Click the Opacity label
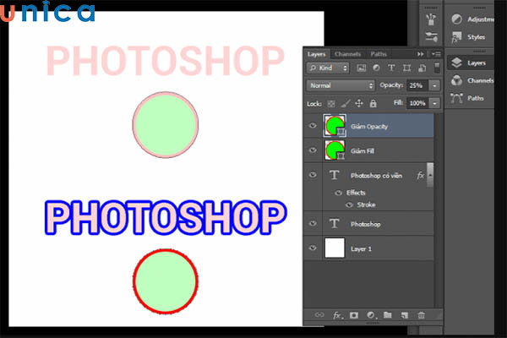This screenshot has height=338, width=507. (x=391, y=85)
